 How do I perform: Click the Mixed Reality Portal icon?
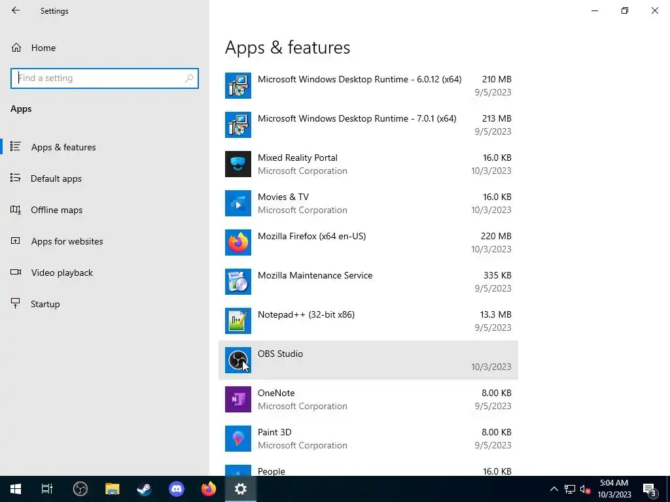238,164
